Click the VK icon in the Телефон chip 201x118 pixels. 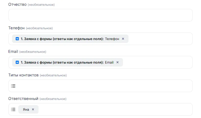click(x=17, y=39)
